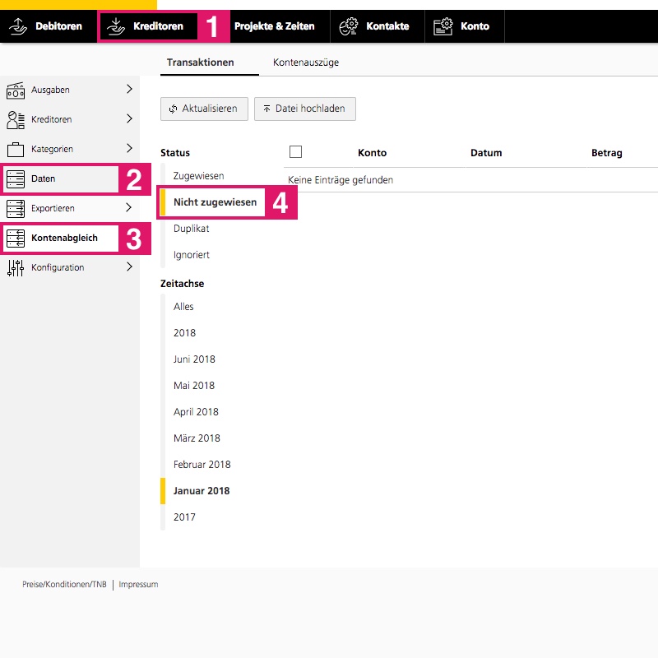Click the Kontakte gear icon
Image resolution: width=658 pixels, height=658 pixels.
(348, 26)
